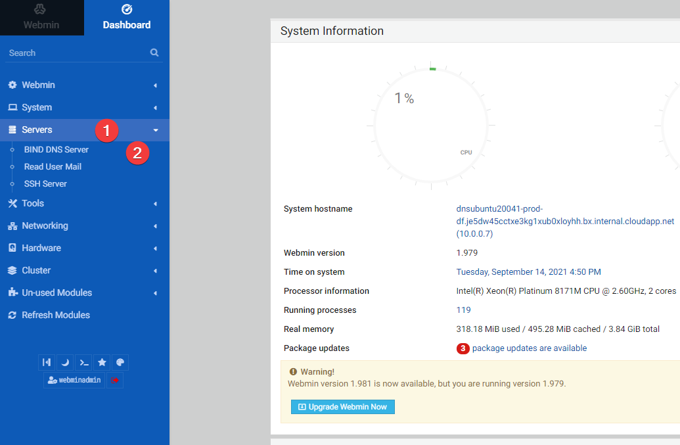Open the Servers menu category
The width and height of the screenshot is (680, 445).
pyautogui.click(x=85, y=130)
